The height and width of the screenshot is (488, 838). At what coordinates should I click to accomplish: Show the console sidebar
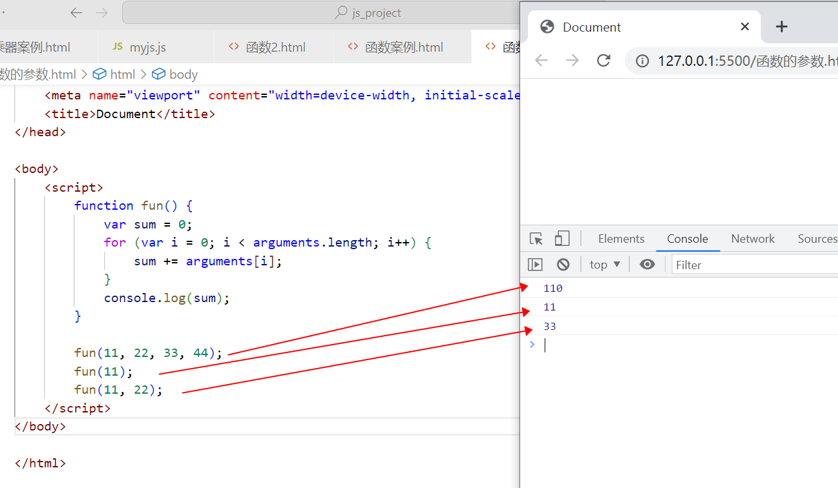pyautogui.click(x=535, y=265)
